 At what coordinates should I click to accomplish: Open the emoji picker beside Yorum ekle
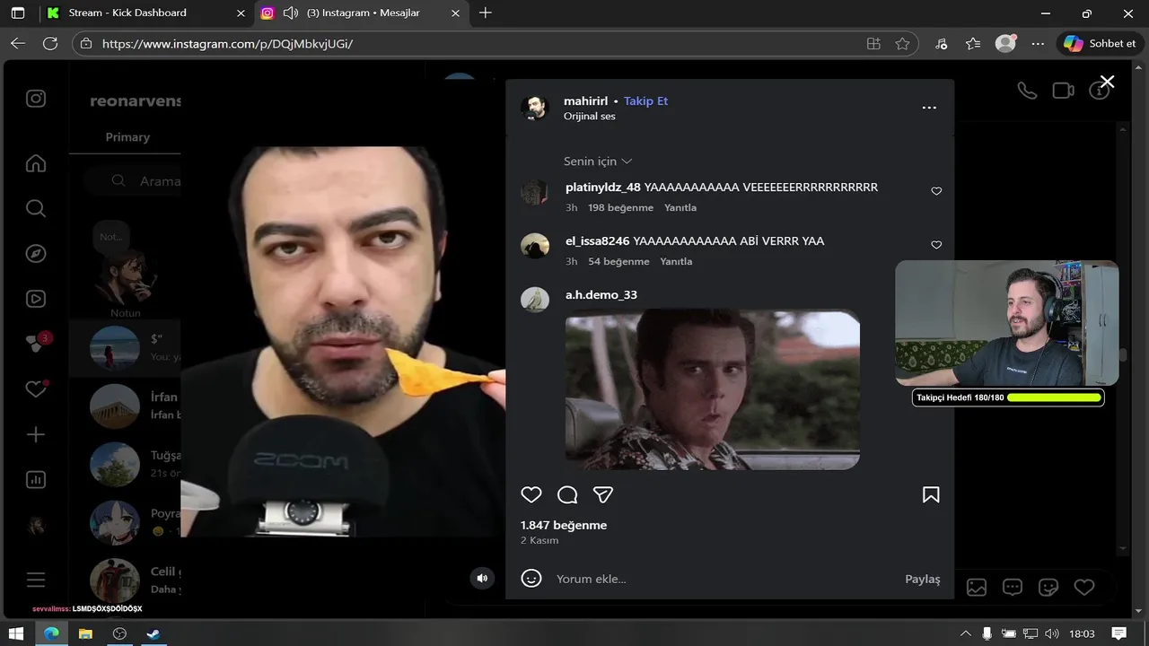[531, 579]
